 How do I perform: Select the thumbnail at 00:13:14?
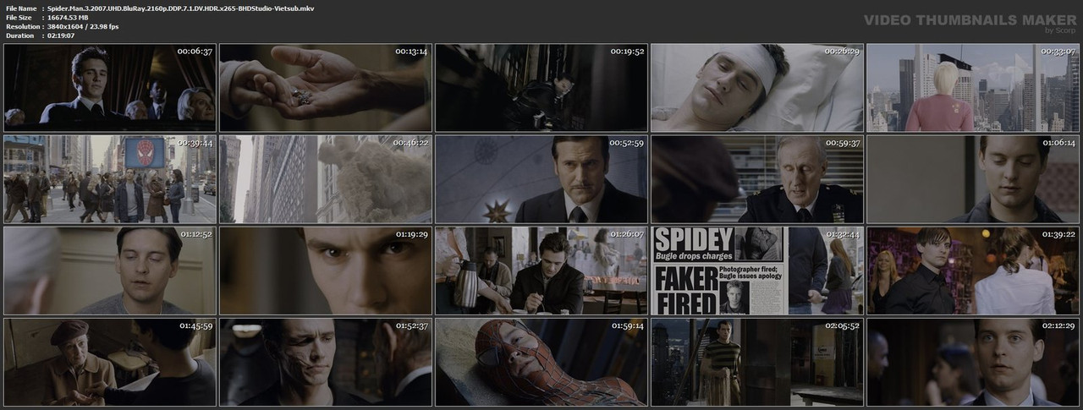[x=326, y=87]
